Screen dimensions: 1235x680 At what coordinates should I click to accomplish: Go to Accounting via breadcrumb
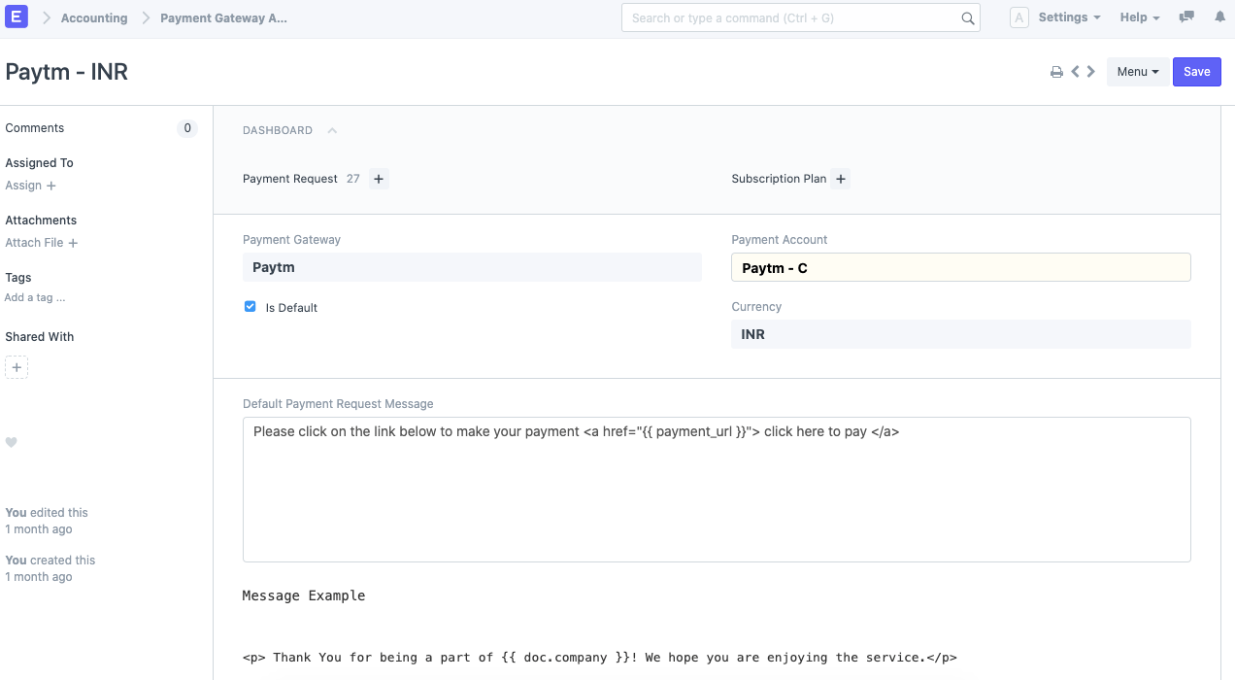[x=94, y=17]
